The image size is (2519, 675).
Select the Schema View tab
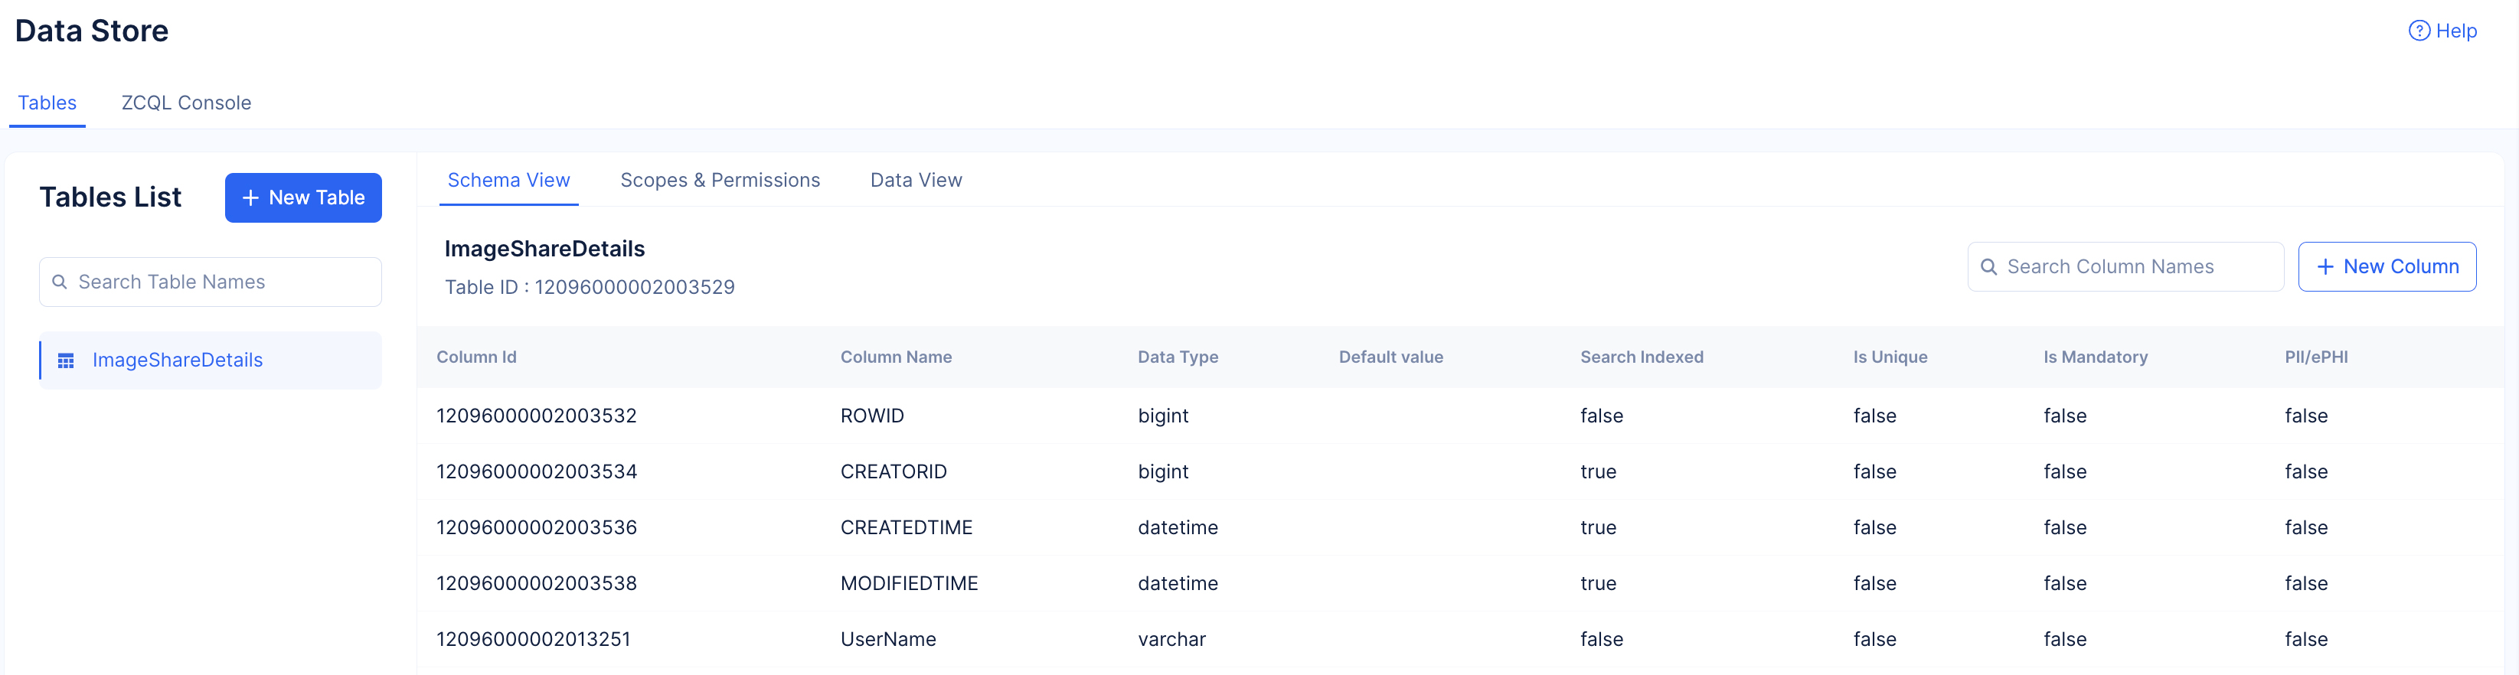[x=508, y=181]
